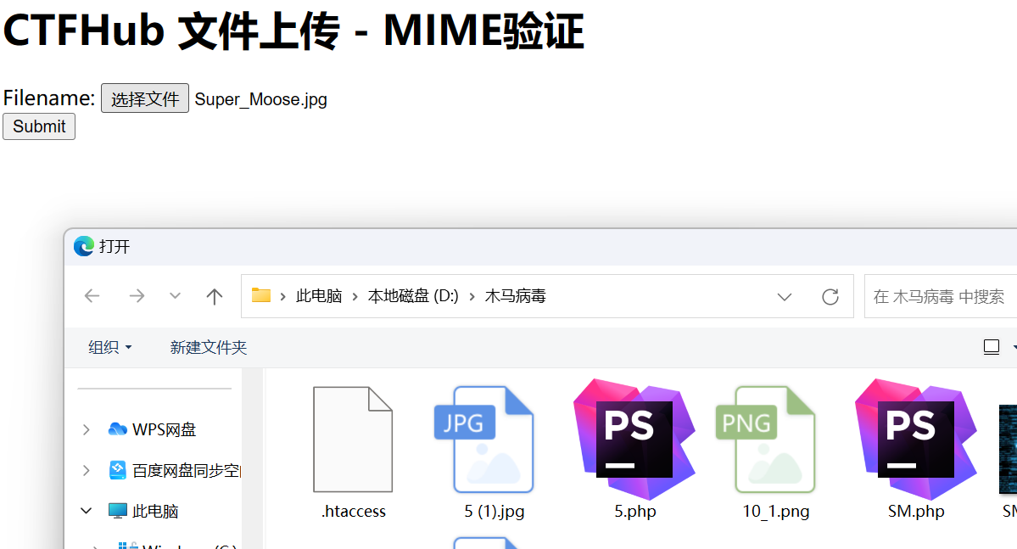Collapse the 此电脑 tree node

click(86, 511)
